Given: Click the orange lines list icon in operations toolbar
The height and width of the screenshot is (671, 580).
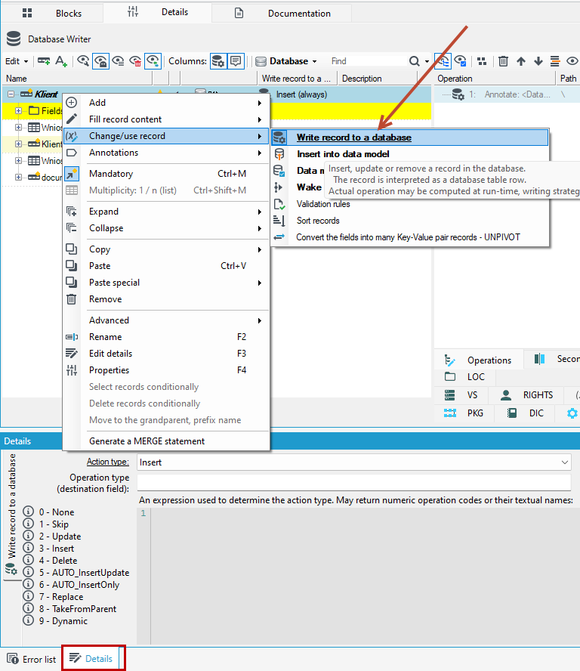Looking at the screenshot, I should click(x=555, y=61).
